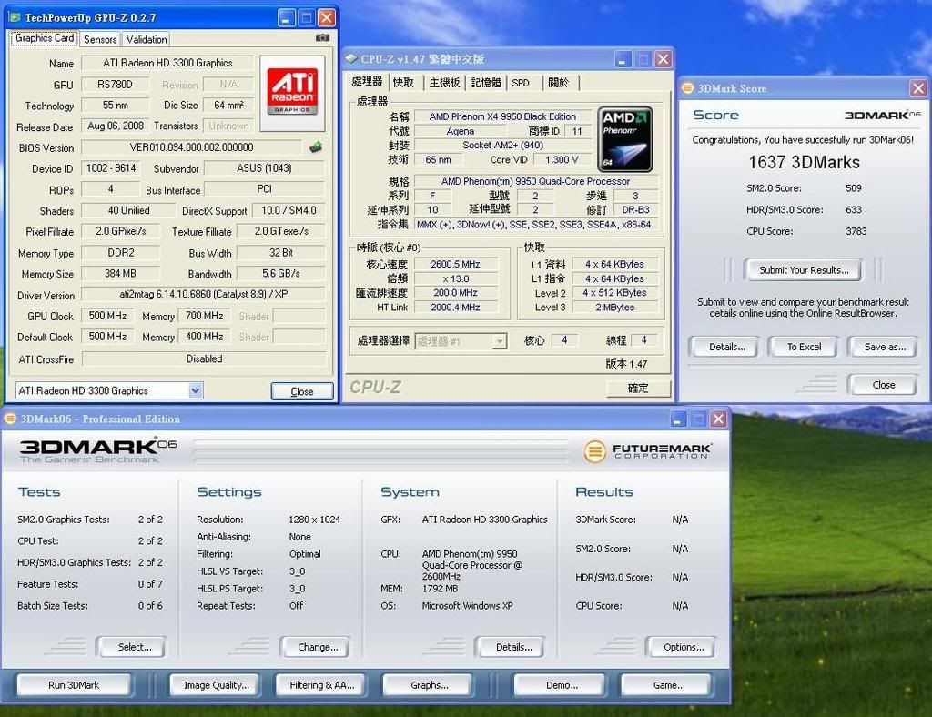The width and height of the screenshot is (932, 717).
Task: Click the Core VID 1.300 V value
Action: coord(562,160)
